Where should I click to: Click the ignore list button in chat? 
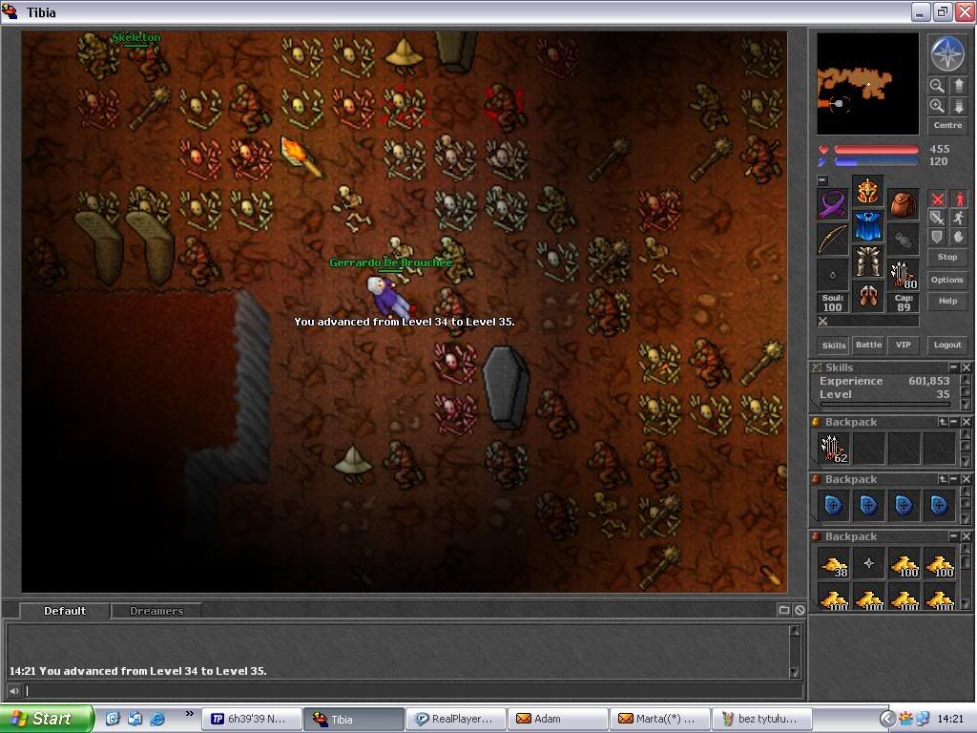(x=800, y=610)
